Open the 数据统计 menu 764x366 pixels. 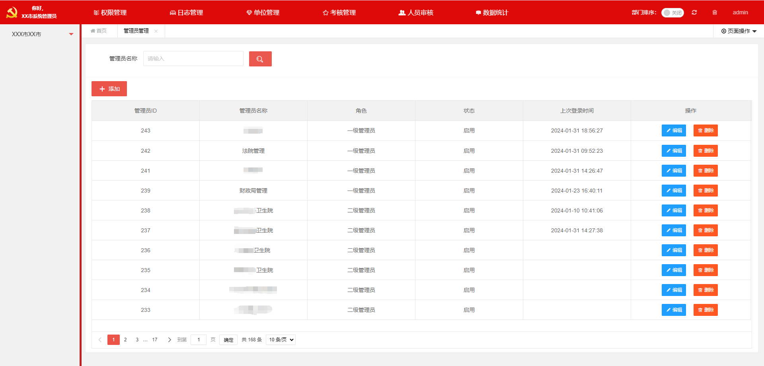point(492,13)
